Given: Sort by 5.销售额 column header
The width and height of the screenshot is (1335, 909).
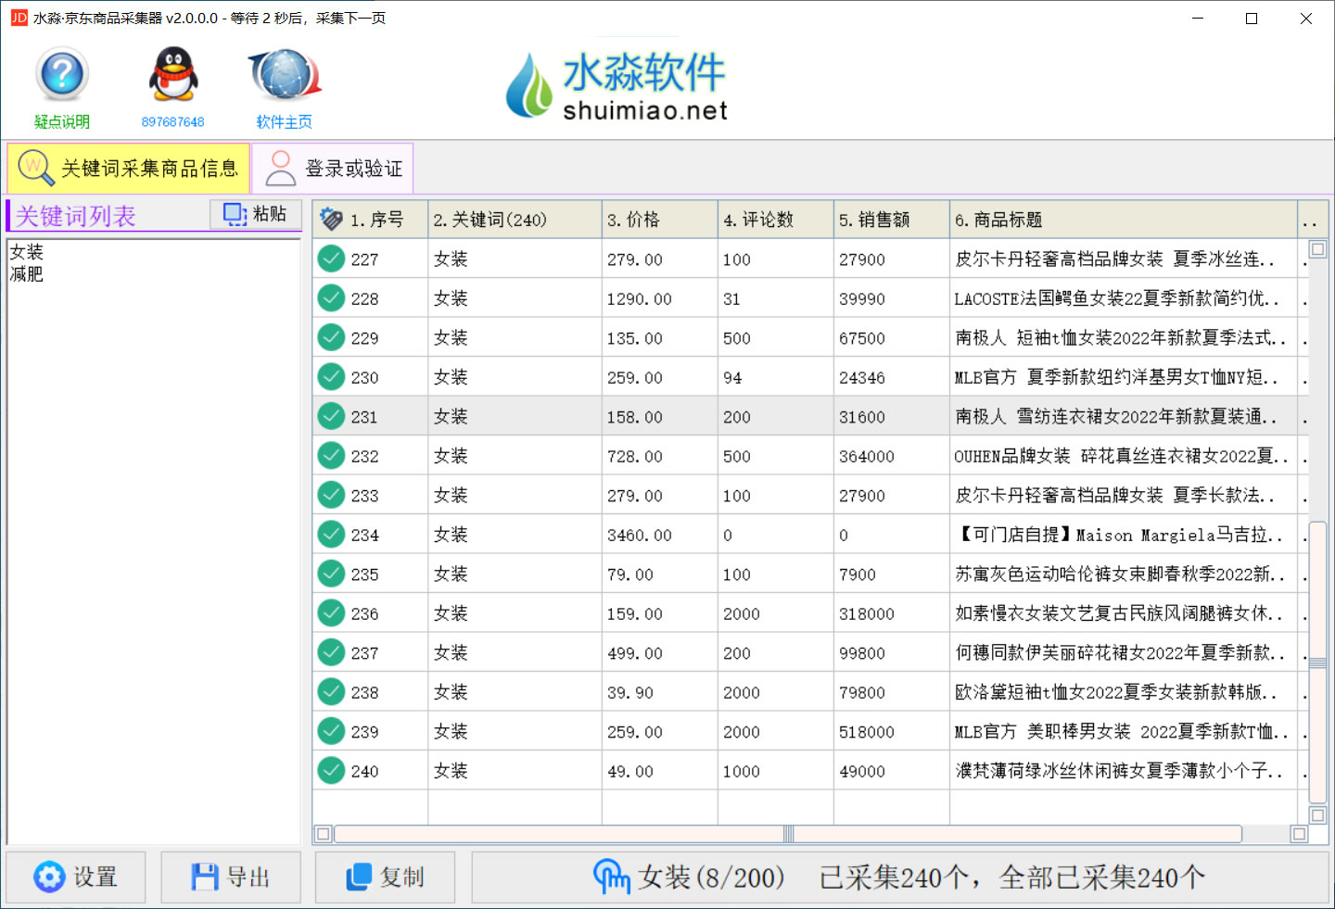Looking at the screenshot, I should 891,220.
